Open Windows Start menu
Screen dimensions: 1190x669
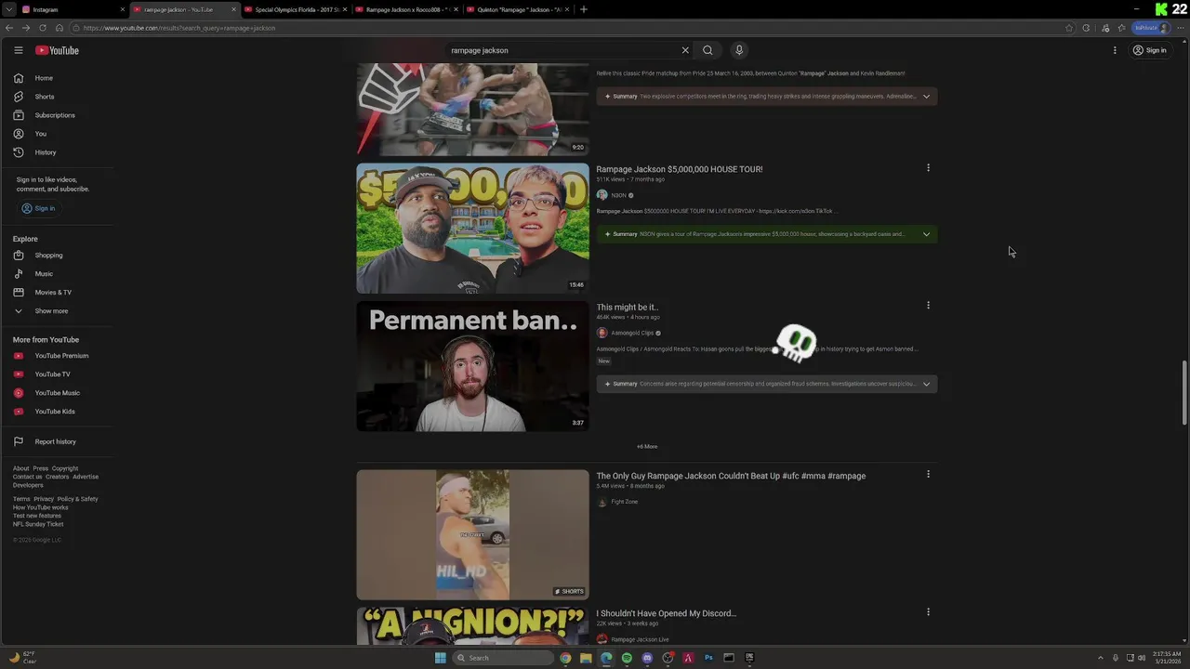coord(440,658)
